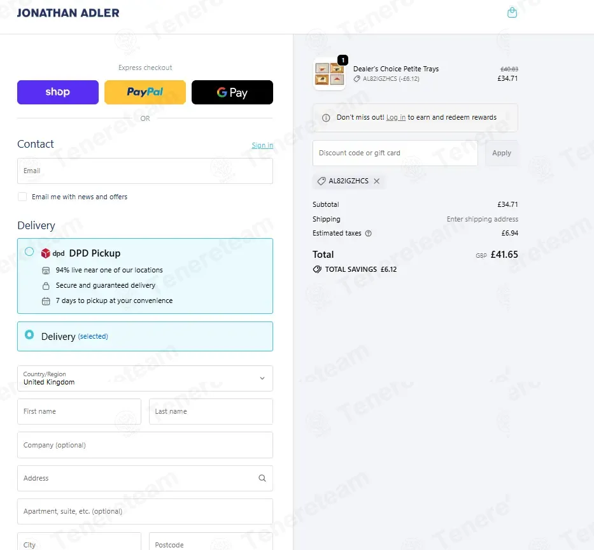
Task: Follow the Log in rewards link
Action: (396, 117)
